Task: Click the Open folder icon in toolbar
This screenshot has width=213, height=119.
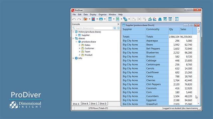Action: [x=86, y=19]
